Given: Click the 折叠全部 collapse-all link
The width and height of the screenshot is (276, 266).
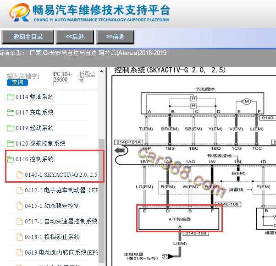Looking at the screenshot, I should [87, 77].
